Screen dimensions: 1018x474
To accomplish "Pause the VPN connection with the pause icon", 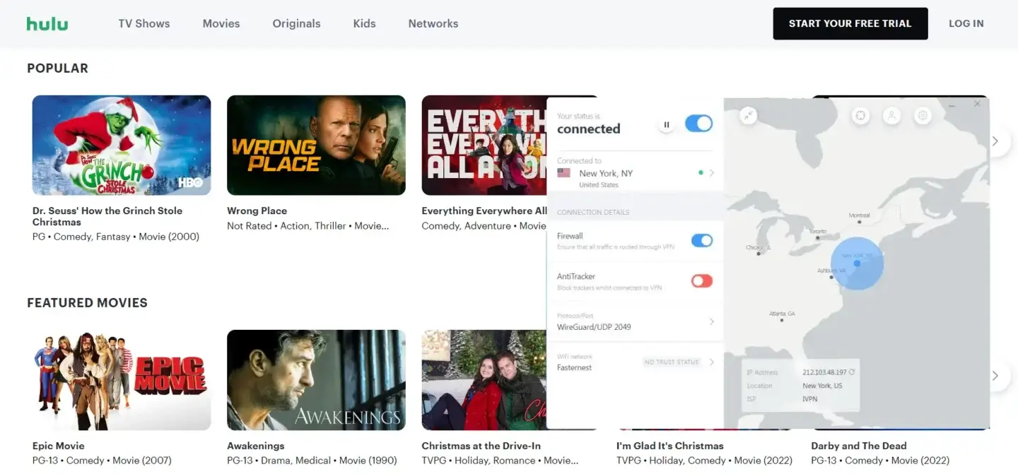I will (x=666, y=123).
